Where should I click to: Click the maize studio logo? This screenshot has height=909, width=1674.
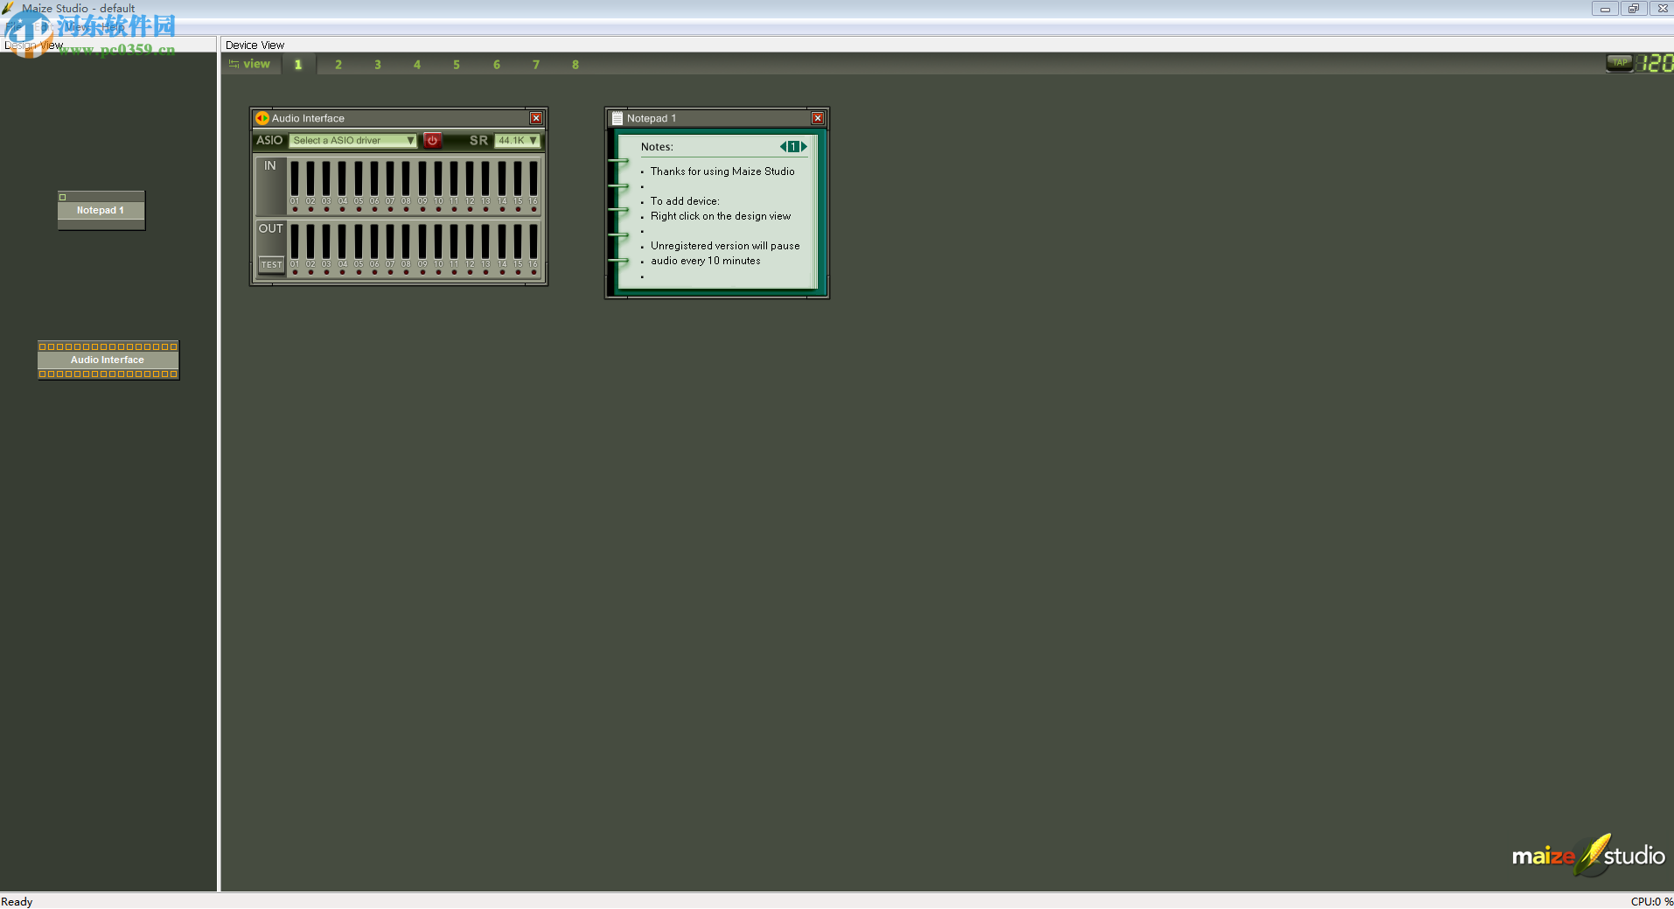coord(1588,856)
